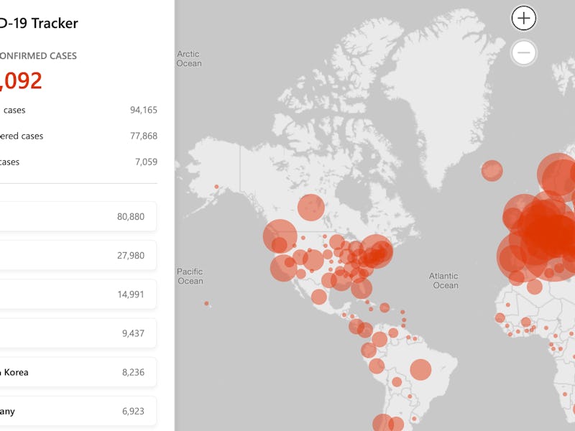This screenshot has height=431, width=575.
Task: Click the Atlantic Ocean map label
Action: pyautogui.click(x=443, y=281)
